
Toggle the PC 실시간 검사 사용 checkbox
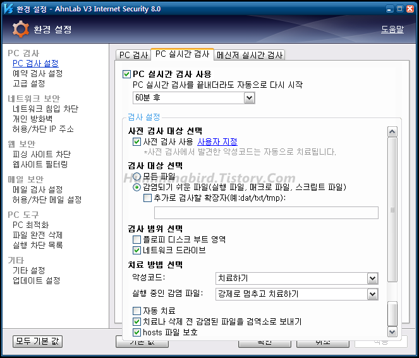126,74
